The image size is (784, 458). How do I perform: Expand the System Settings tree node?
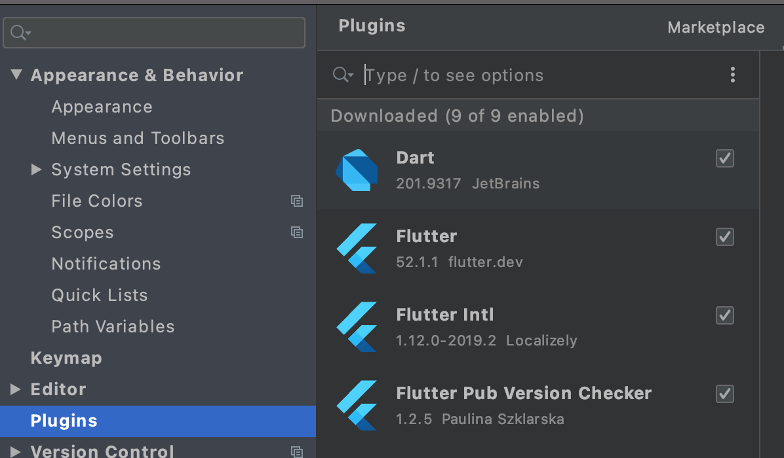point(37,170)
